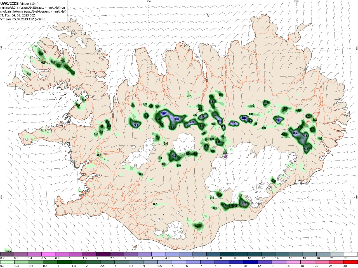Screen dimensions: 358x268
Task: Select the pale green swatch between 0.1 and 0.3
Action: tap(7, 262)
